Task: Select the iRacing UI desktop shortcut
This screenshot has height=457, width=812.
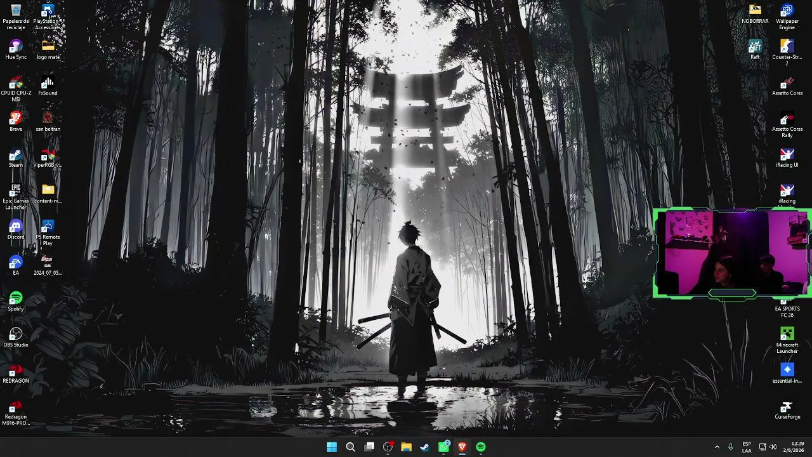Action: [787, 158]
